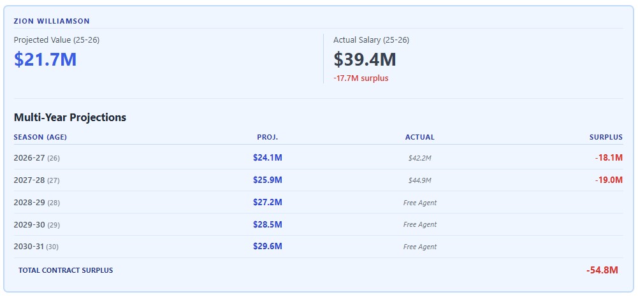The height and width of the screenshot is (297, 638).
Task: Click the $42.2M actual salary value
Action: 420,158
